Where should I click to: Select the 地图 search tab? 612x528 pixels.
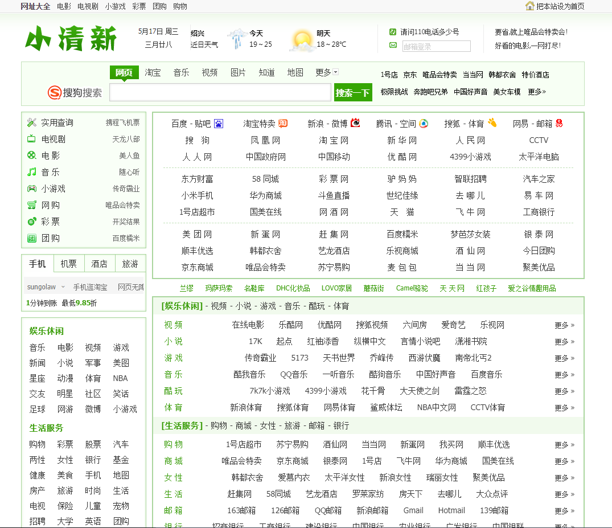(x=295, y=73)
